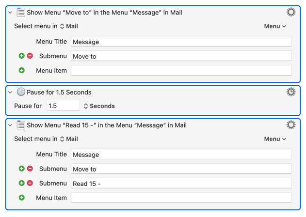Add Menu Item in first action

[x=22, y=71]
